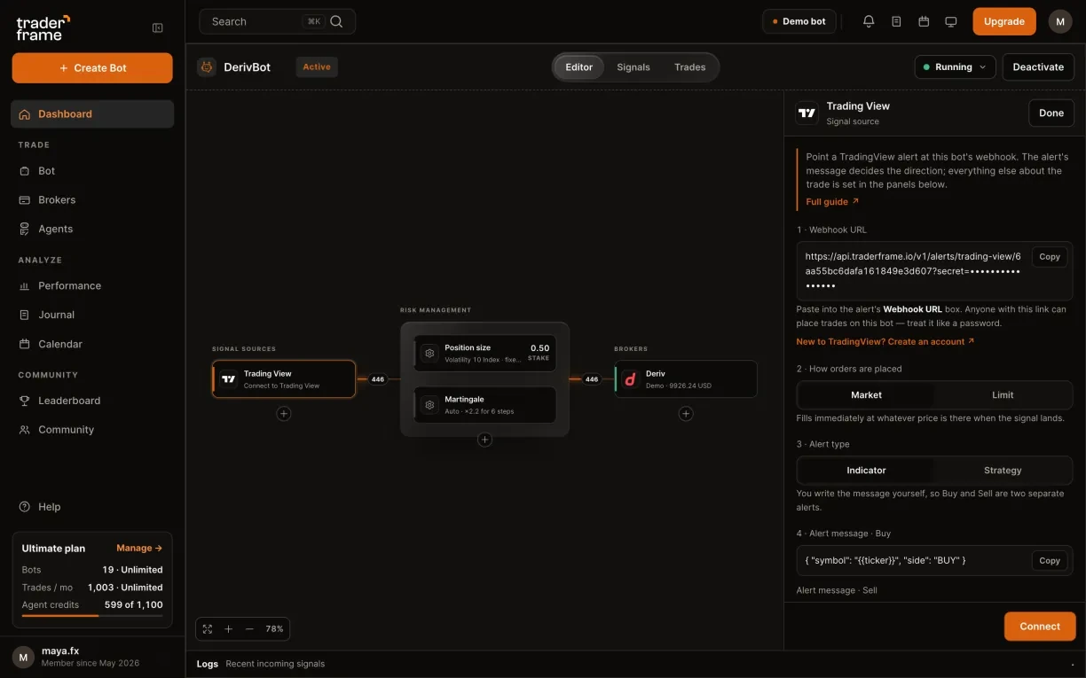Viewport: 1086px width, 678px height.
Task: Zoom out the canvas
Action: (x=249, y=628)
